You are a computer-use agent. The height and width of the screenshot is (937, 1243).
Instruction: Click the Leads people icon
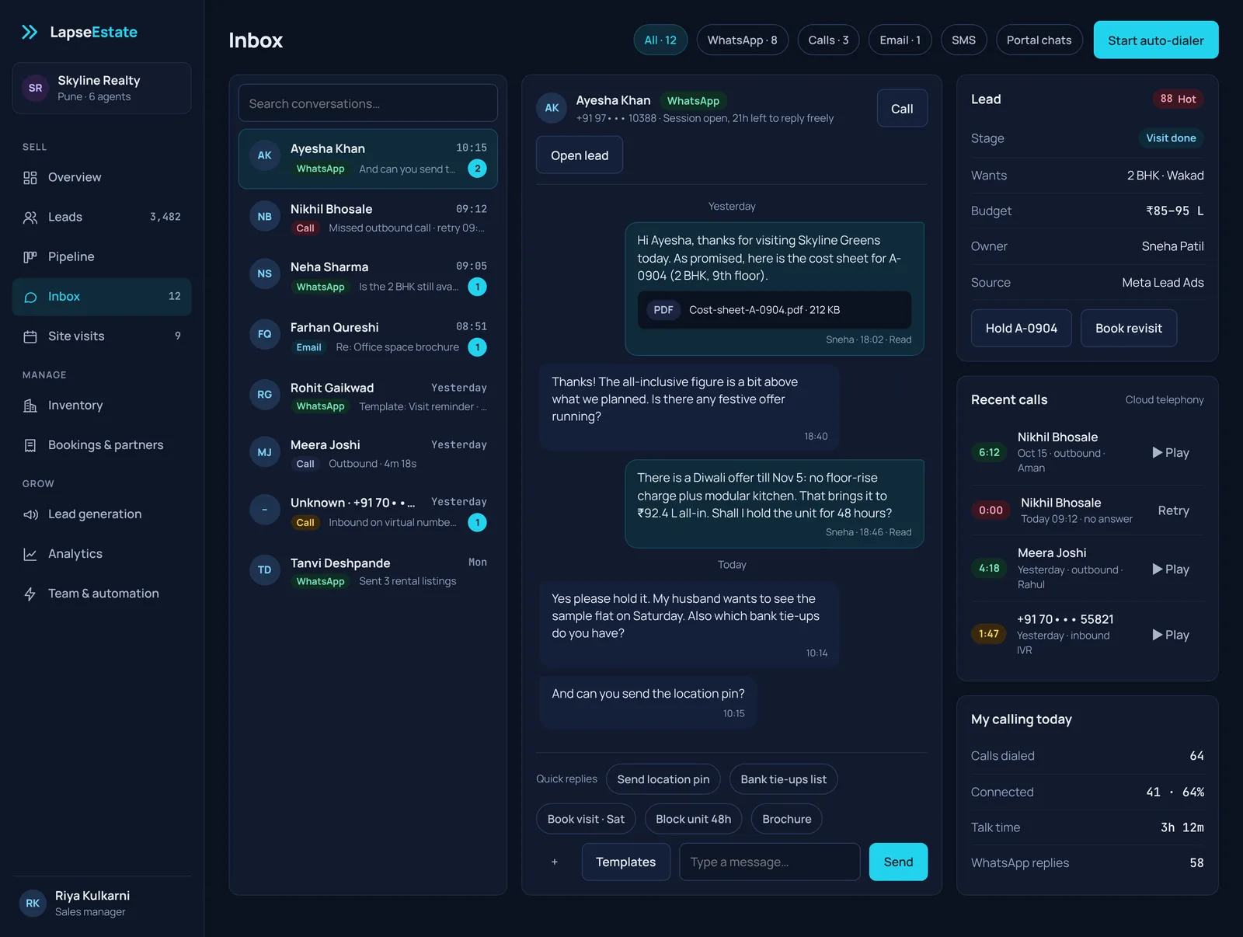[x=30, y=218]
